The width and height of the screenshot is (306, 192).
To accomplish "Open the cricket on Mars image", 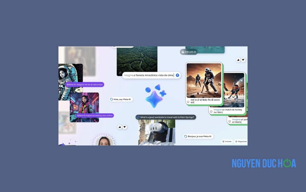I will [x=204, y=80].
